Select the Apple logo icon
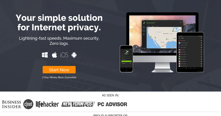 click(x=54, y=55)
